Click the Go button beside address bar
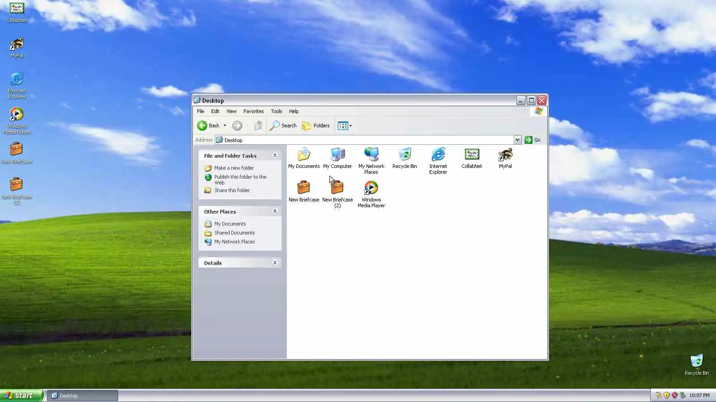This screenshot has height=402, width=716. click(x=533, y=140)
